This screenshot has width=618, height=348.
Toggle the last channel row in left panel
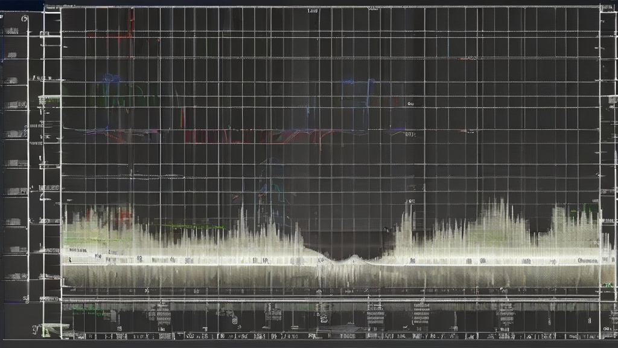[16, 276]
